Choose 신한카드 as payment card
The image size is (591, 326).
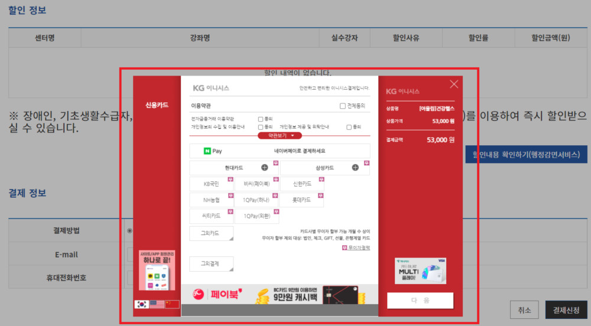[x=302, y=184]
